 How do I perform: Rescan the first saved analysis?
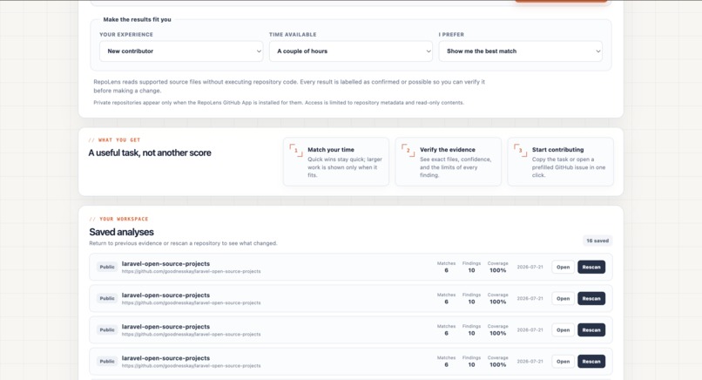(591, 267)
